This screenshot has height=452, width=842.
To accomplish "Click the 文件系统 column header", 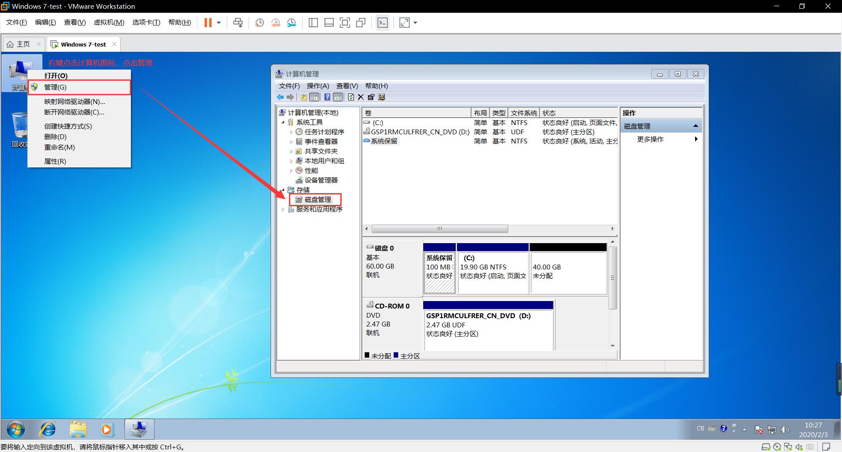I will coord(524,113).
